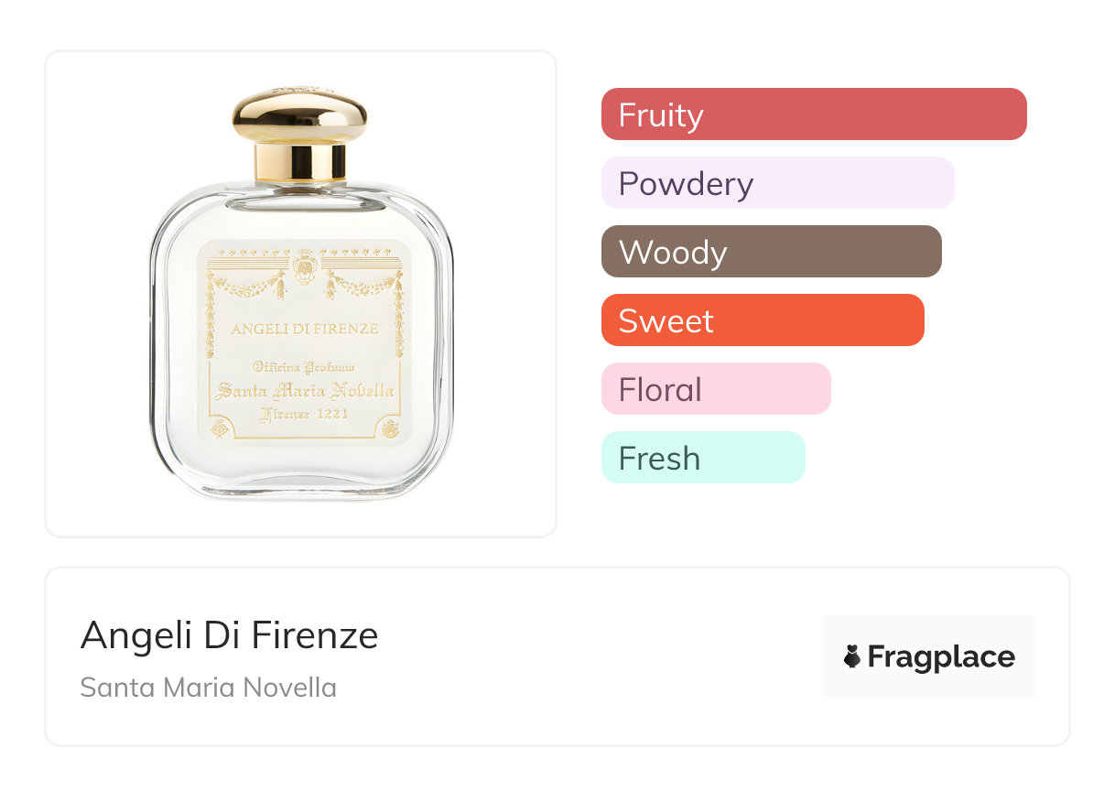Screen dimensions: 1115x791
Task: Click the Fragplace bottle logo icon
Action: pos(852,656)
